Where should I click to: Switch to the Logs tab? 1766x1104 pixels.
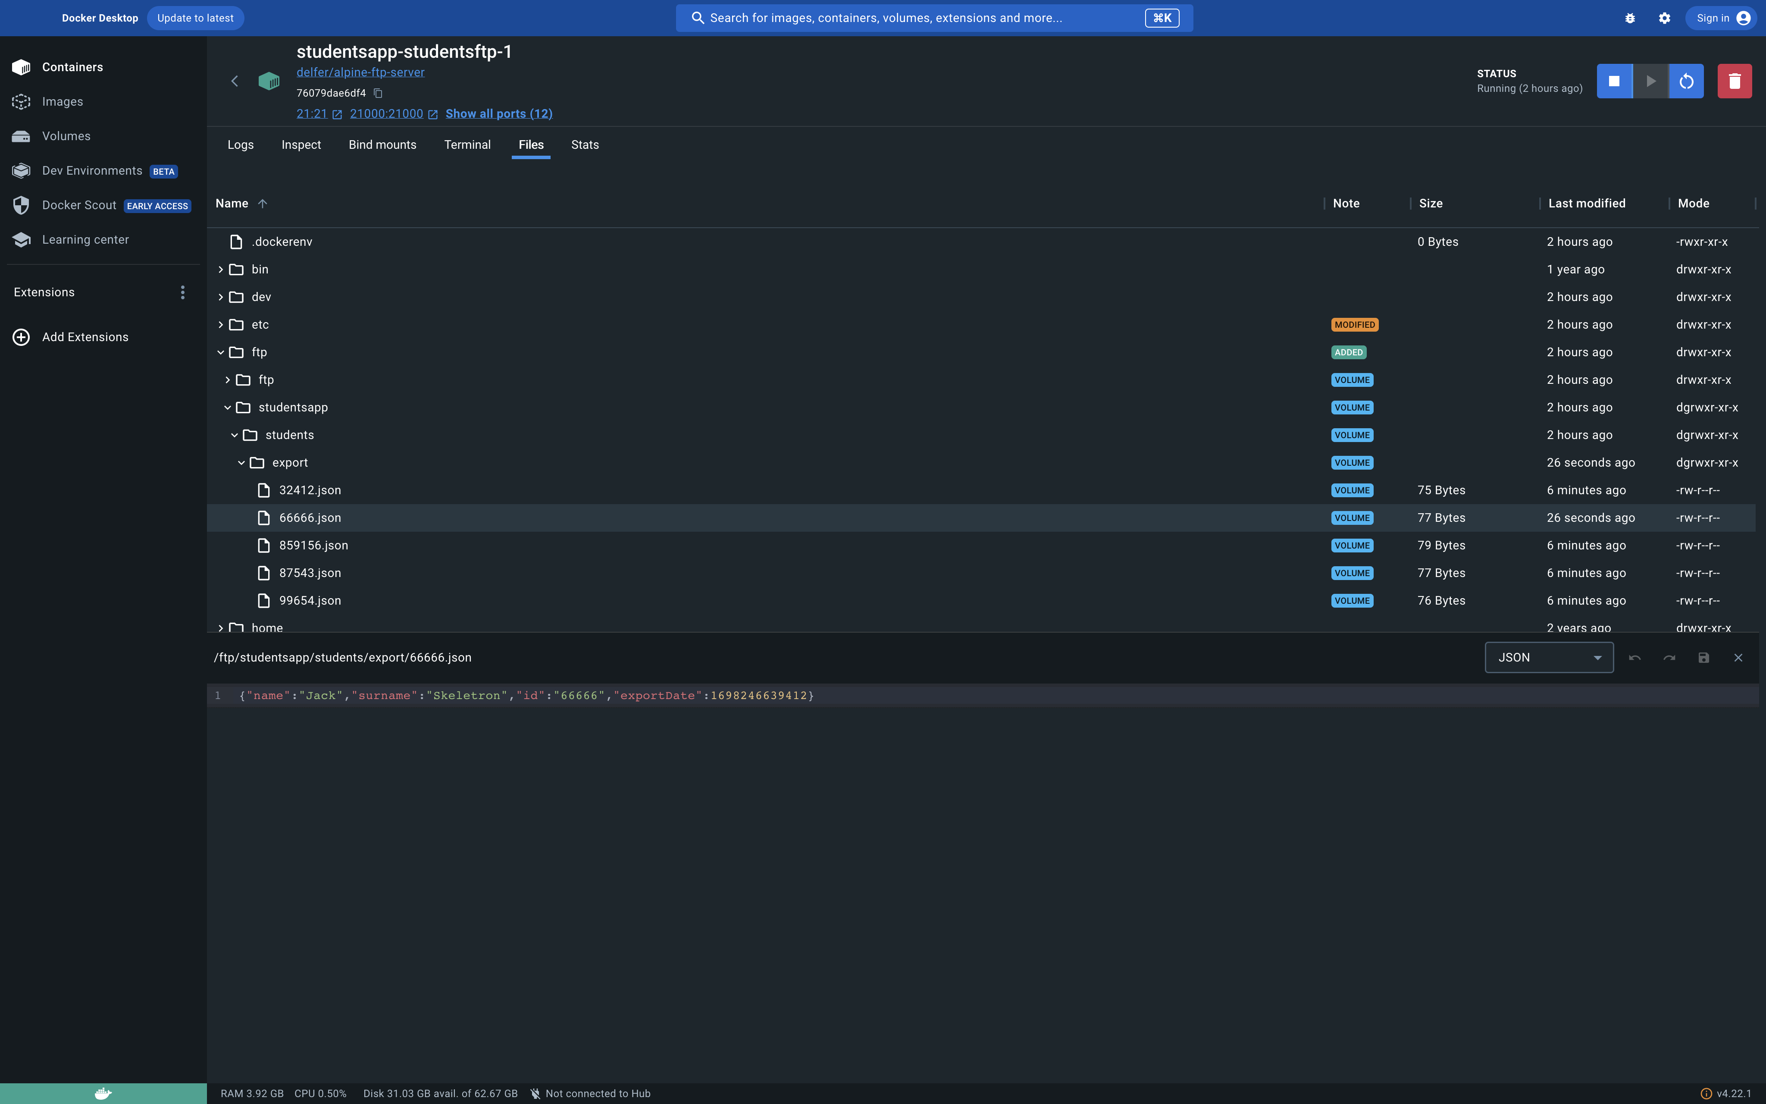[x=240, y=144]
